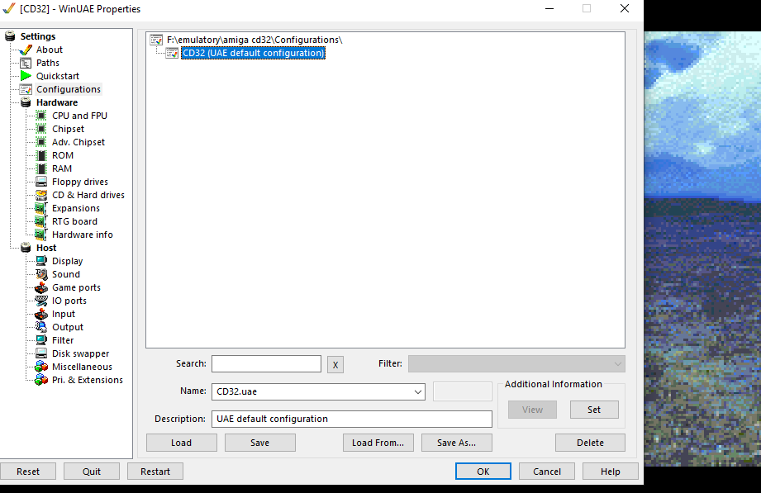Select the Hardware tree category
The width and height of the screenshot is (761, 493).
tap(57, 102)
